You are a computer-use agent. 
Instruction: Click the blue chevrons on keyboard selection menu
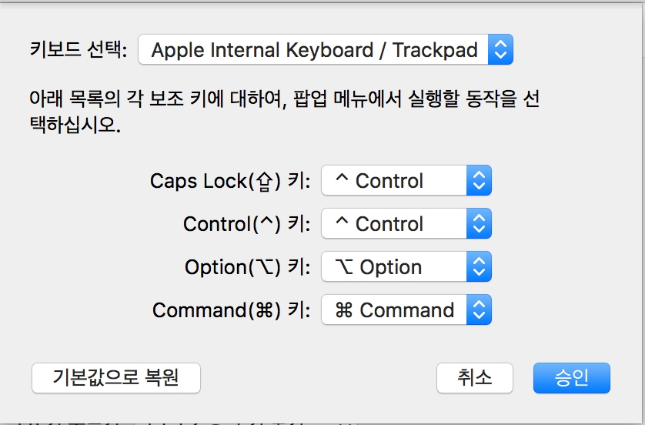pos(500,50)
